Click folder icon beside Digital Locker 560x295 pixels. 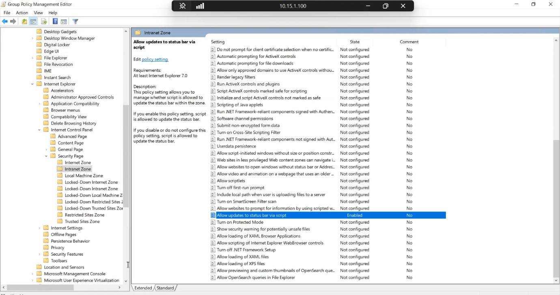tap(39, 45)
